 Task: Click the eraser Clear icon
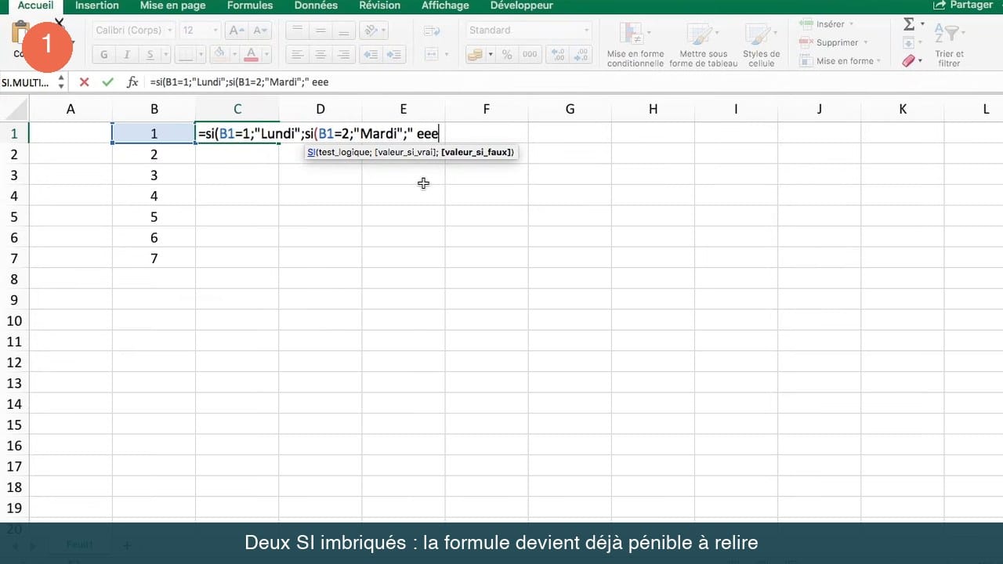tap(909, 60)
